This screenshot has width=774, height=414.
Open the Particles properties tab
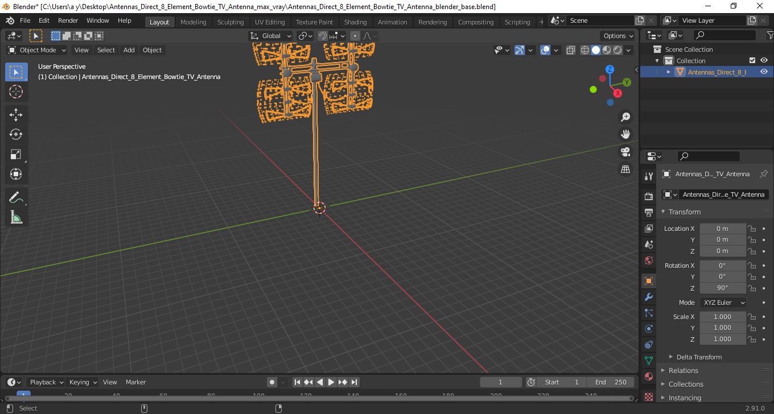point(649,313)
